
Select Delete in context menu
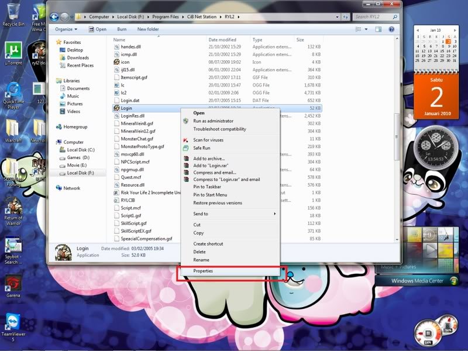[x=199, y=252]
